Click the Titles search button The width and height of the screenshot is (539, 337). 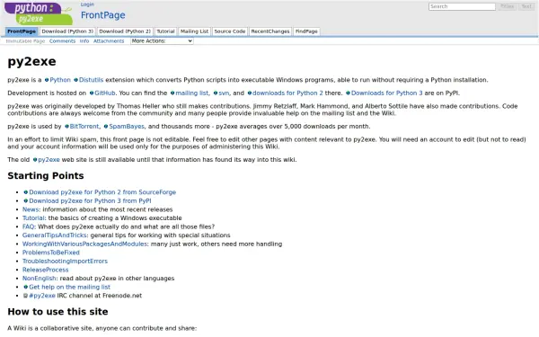pos(507,6)
